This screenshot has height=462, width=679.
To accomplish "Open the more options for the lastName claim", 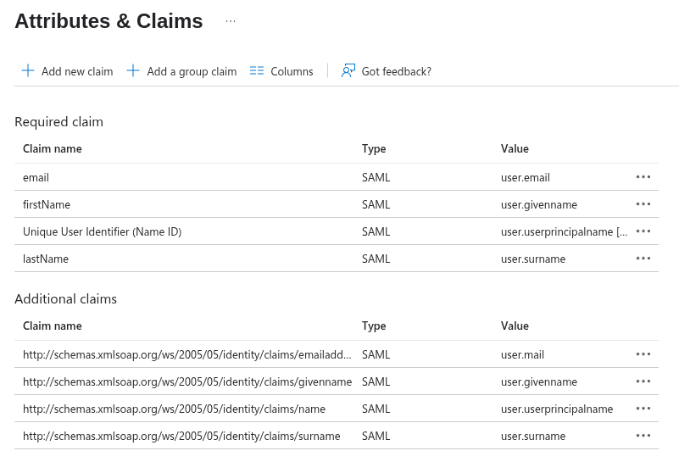I will (643, 259).
